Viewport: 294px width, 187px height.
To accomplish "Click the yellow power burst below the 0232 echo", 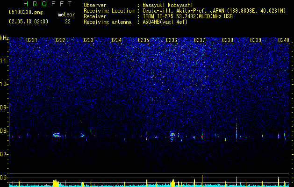I will tap(56, 183).
